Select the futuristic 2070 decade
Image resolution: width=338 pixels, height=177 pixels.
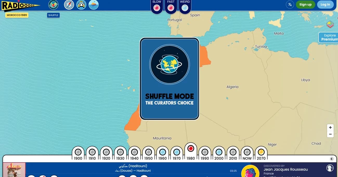[x=261, y=153]
